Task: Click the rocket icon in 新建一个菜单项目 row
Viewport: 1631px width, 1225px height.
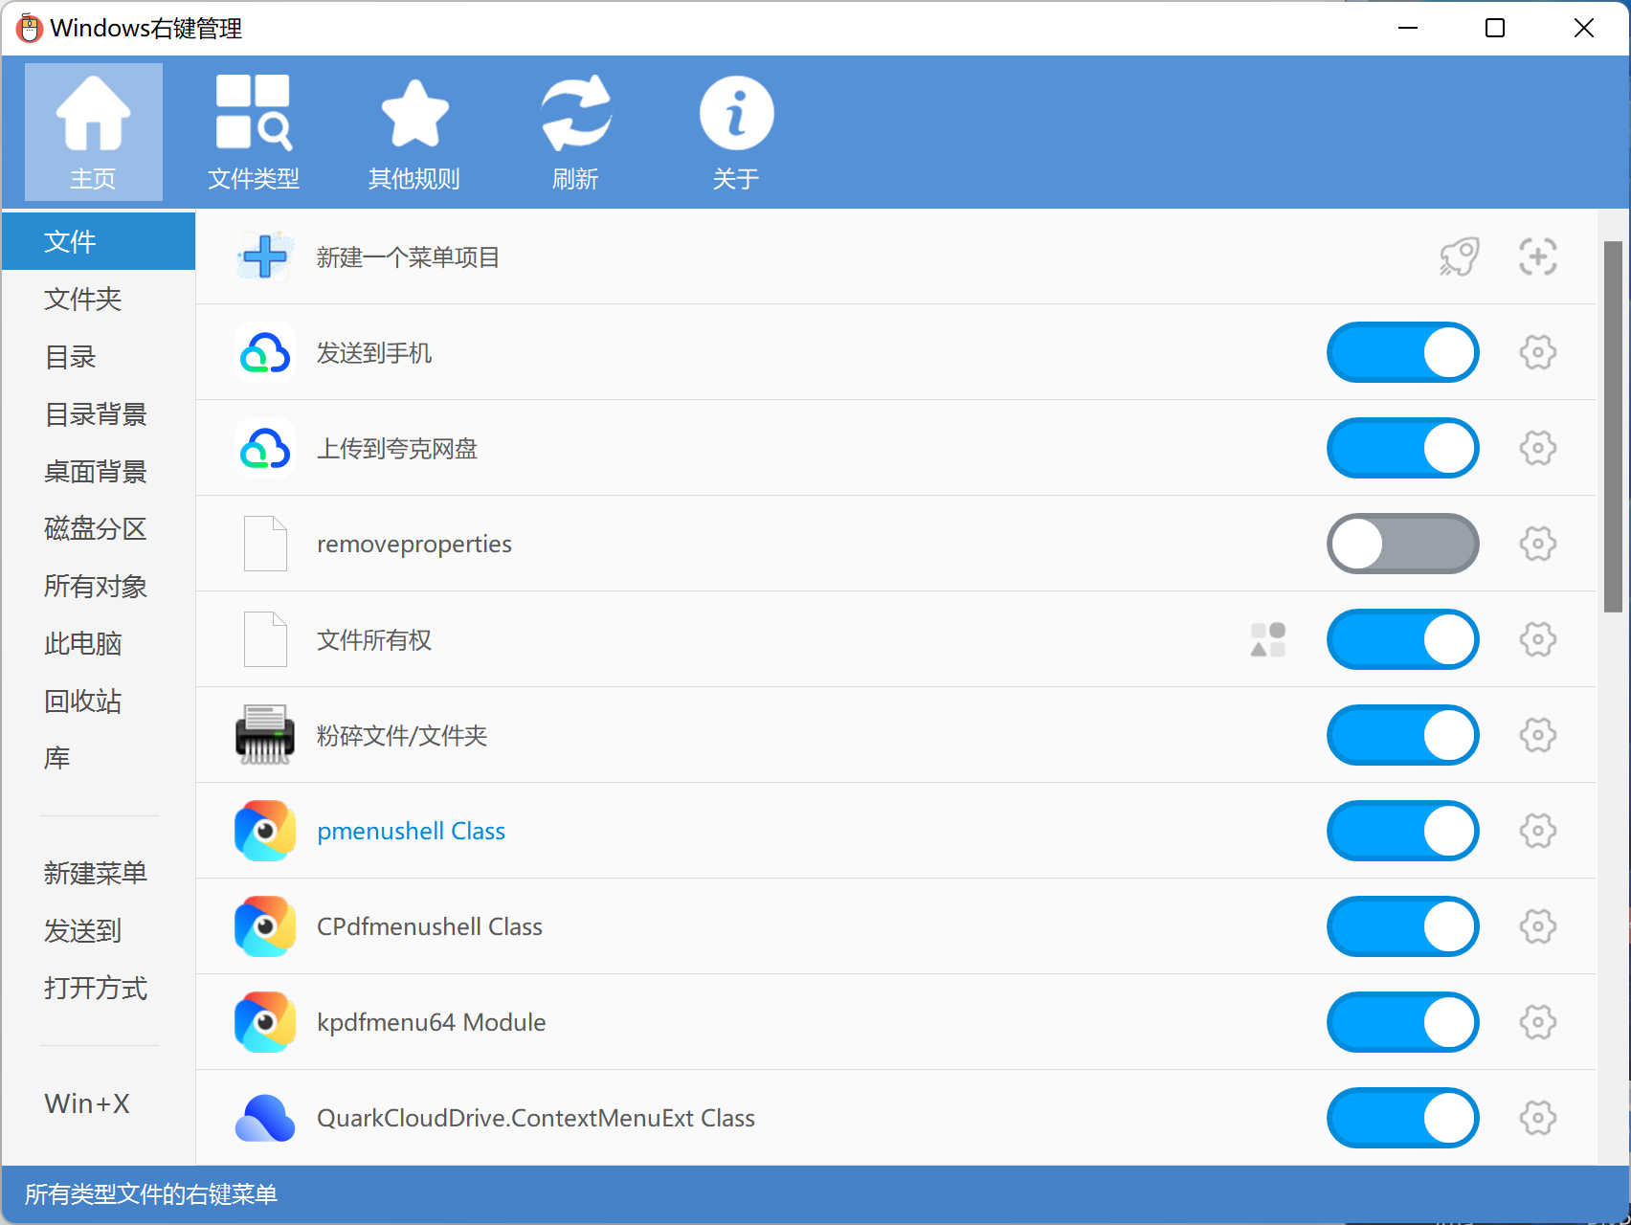Action: (1460, 256)
